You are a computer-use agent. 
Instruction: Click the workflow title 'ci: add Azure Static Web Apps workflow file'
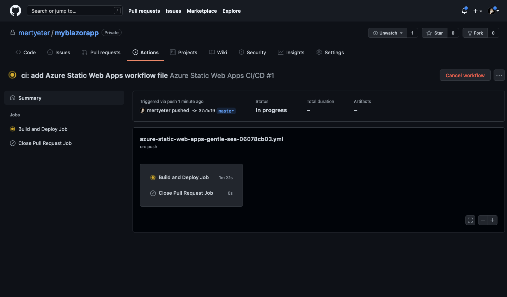[x=94, y=75]
